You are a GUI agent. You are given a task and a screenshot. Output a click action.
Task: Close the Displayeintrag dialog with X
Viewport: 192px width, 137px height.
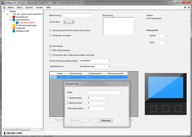pyautogui.click(x=125, y=83)
